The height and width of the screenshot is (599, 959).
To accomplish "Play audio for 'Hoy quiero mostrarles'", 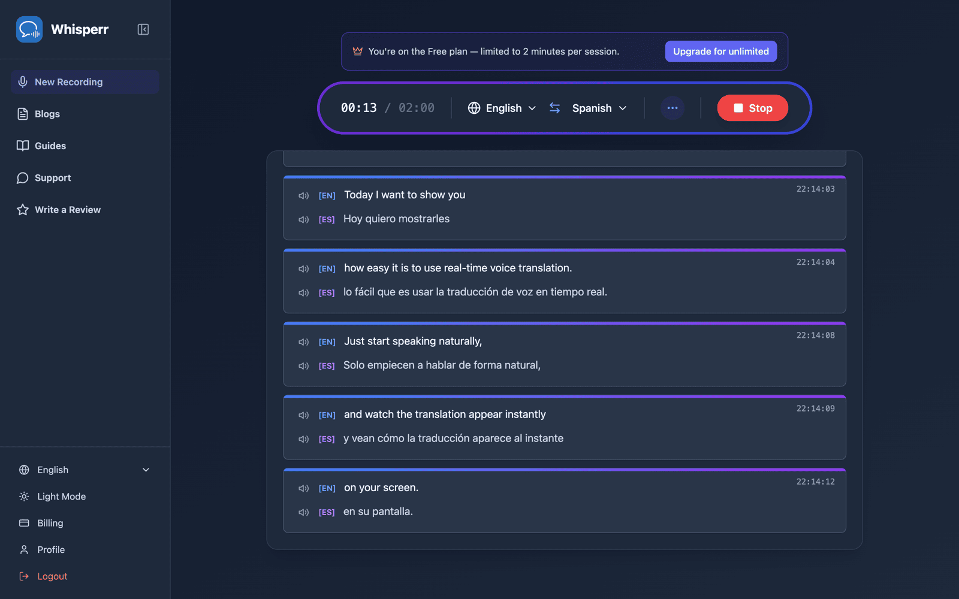I will coord(303,220).
